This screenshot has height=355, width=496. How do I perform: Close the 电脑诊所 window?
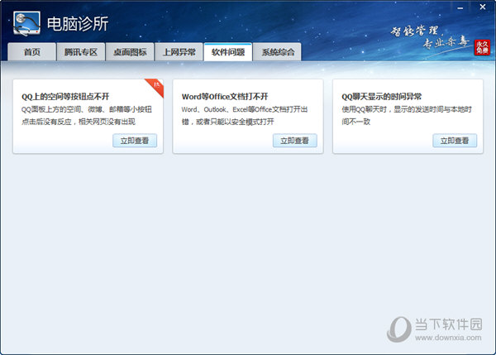click(x=483, y=7)
